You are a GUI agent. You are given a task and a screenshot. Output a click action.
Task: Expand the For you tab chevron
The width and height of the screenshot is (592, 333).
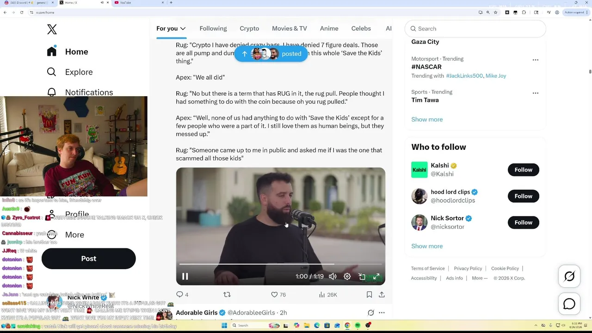click(x=183, y=29)
